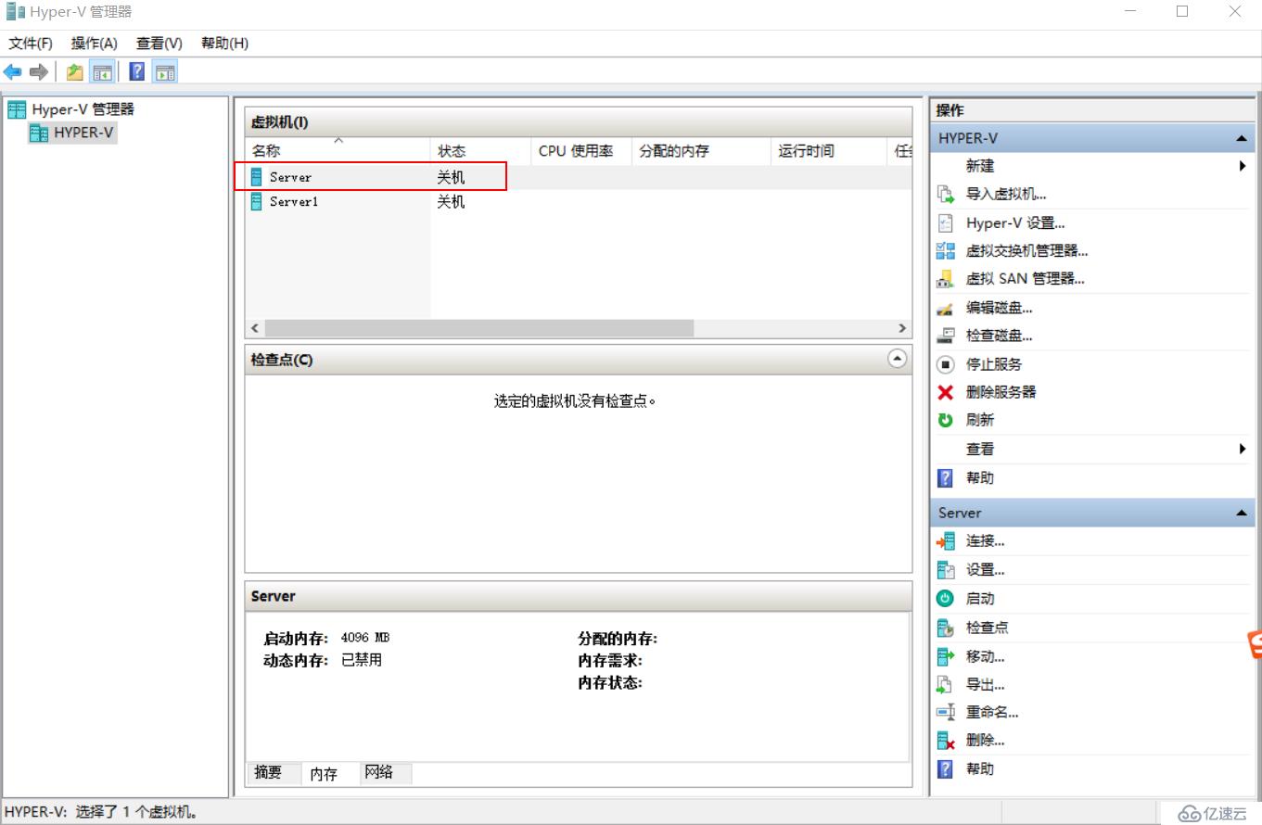Sort by the 运行时间 column header
This screenshot has width=1262, height=825.
[x=828, y=151]
